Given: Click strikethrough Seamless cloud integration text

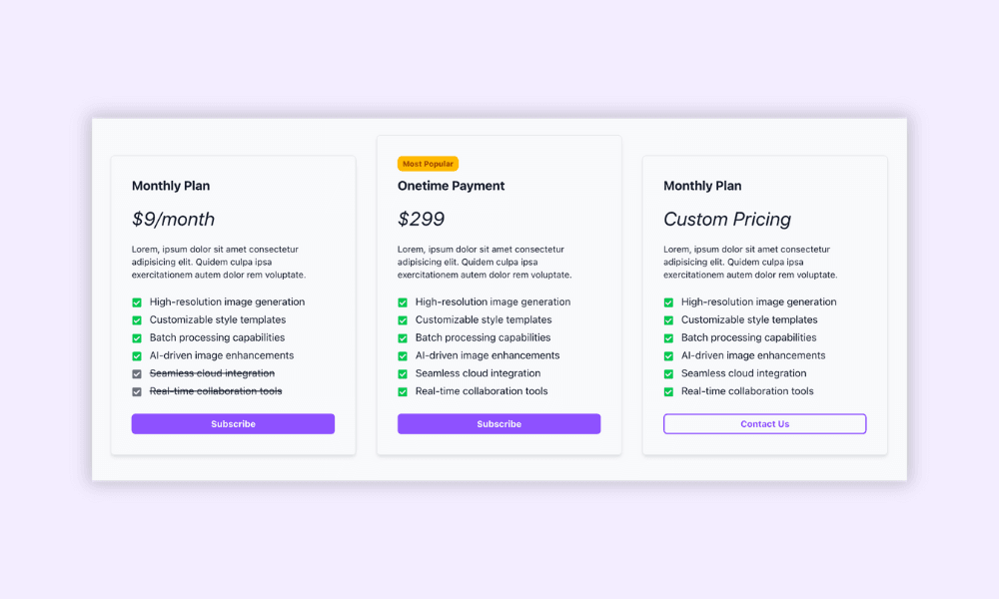Looking at the screenshot, I should coord(212,373).
